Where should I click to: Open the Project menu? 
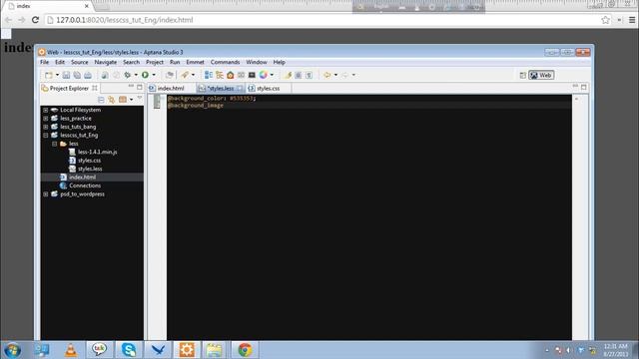point(155,62)
